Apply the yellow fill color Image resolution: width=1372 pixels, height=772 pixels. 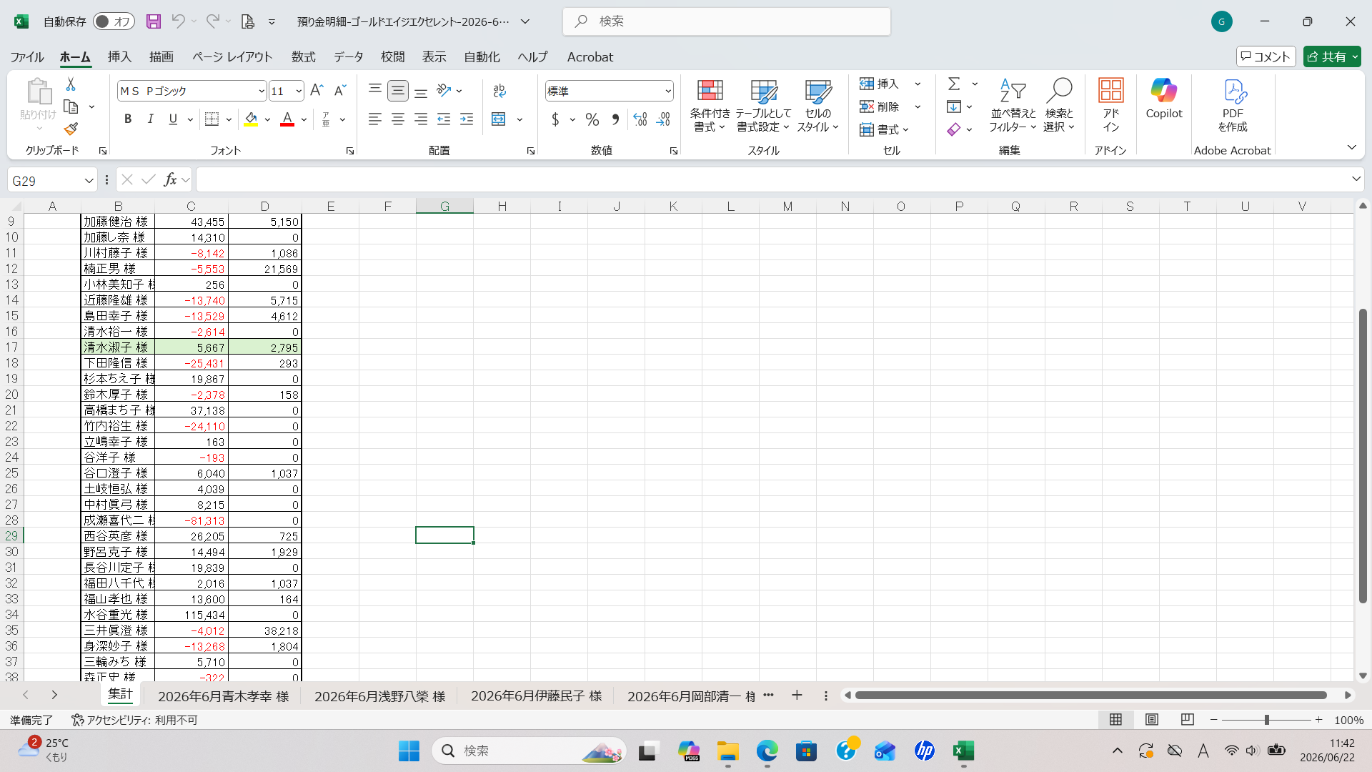pos(251,119)
